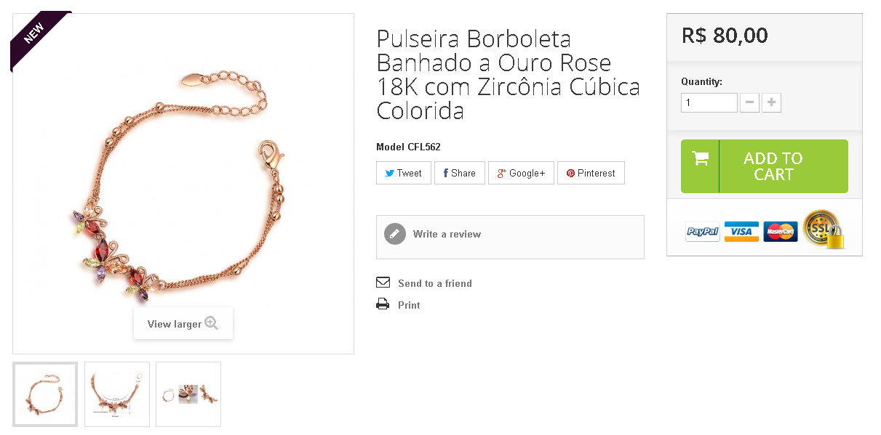Click the printer icon
Screen dimensions: 881x435
(383, 304)
